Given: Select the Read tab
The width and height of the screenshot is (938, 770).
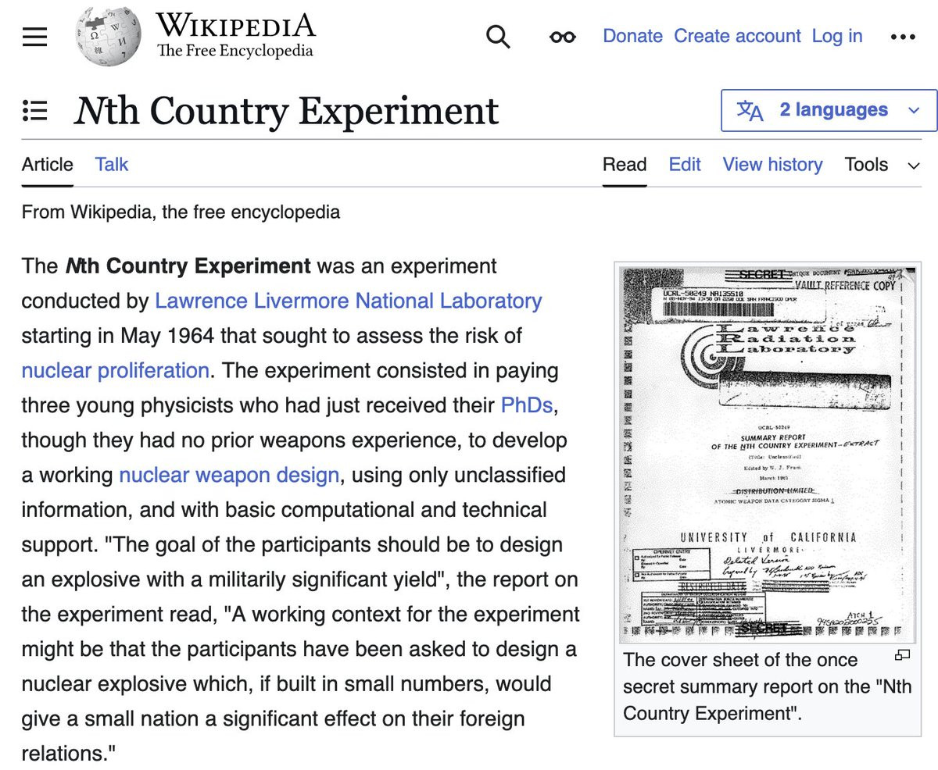Looking at the screenshot, I should click(x=625, y=165).
